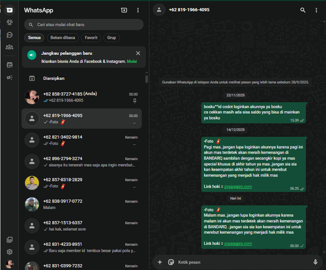The width and height of the screenshot is (326, 270).
Task: Open chat +62 858-3727-4185 (Anda)
Action: click(x=81, y=97)
